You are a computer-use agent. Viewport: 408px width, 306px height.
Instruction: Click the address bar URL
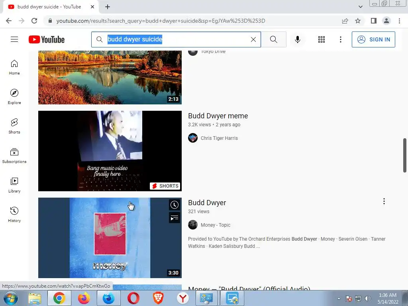[161, 21]
